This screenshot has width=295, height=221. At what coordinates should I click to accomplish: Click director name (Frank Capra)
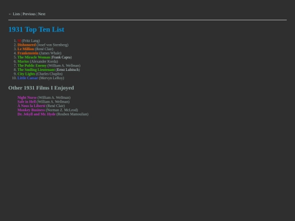61,57
